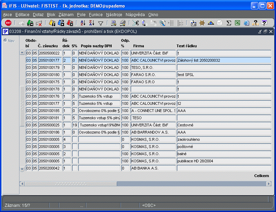276x212 pixels.
Task: Click the brown ship wheel navigator icon
Action: (x=202, y=23)
